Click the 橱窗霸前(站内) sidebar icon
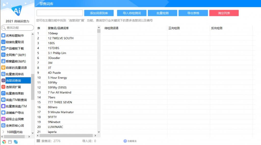 point(3,61)
